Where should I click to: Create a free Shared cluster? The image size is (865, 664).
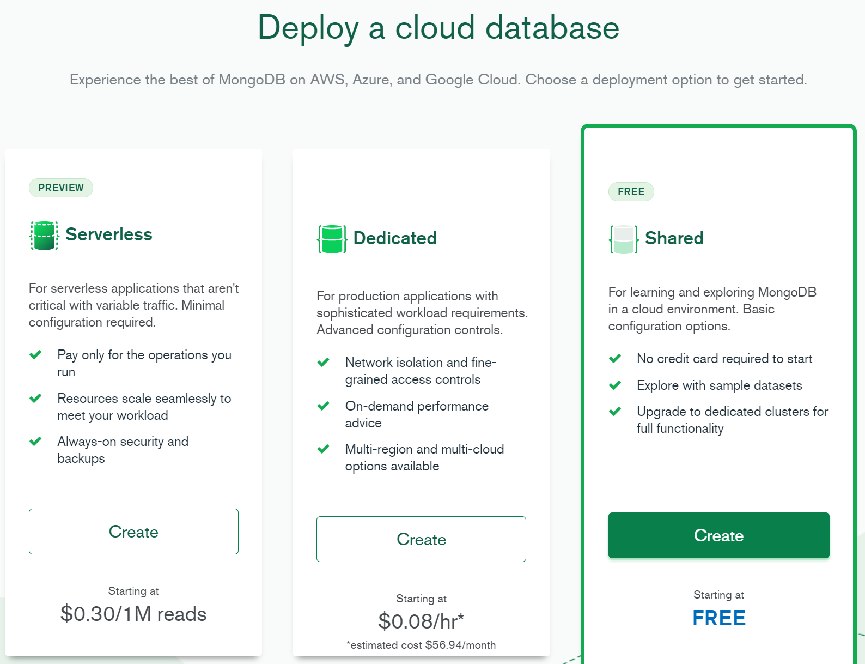tap(718, 535)
